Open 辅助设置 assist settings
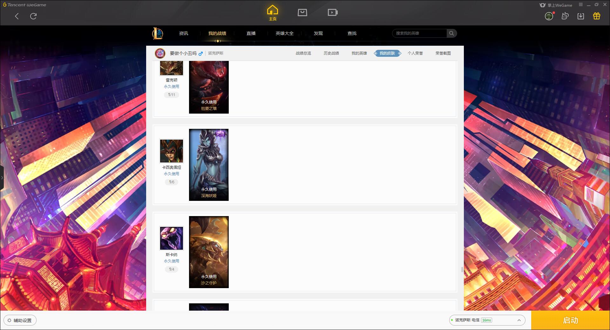Screen dimensions: 610x330 20,320
